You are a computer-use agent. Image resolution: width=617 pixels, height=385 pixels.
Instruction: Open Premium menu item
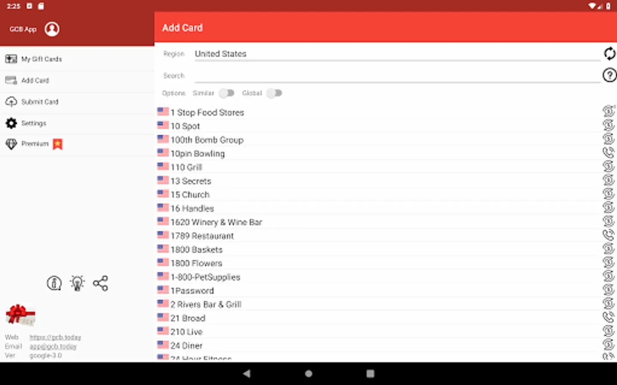77,144
